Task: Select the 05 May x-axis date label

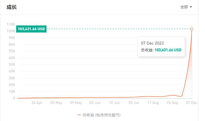Action: click(x=56, y=103)
